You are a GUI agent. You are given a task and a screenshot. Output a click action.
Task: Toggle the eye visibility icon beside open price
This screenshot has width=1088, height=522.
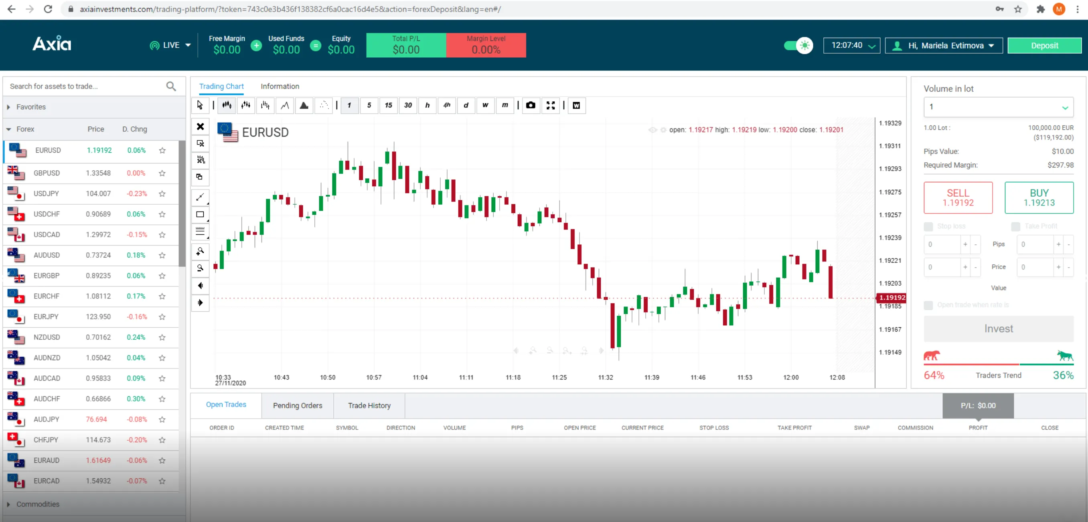[652, 130]
